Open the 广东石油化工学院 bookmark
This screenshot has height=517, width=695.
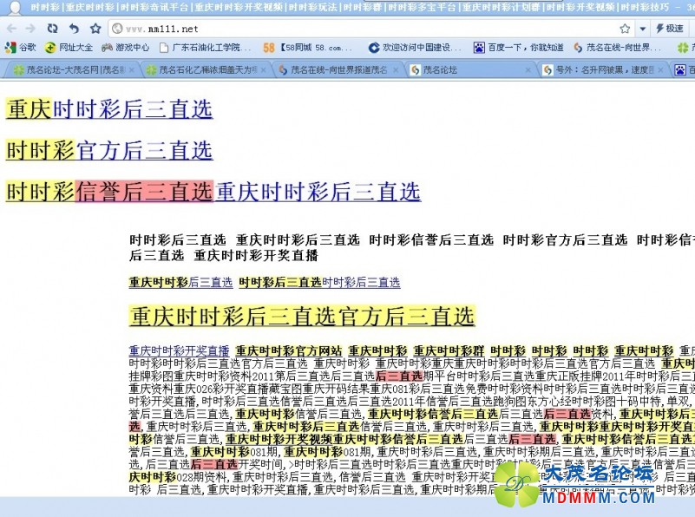pos(206,47)
